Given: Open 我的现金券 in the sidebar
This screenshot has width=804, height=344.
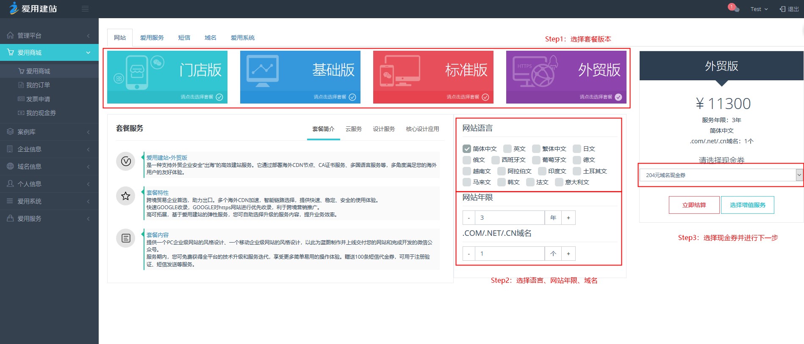Looking at the screenshot, I should click(x=41, y=113).
